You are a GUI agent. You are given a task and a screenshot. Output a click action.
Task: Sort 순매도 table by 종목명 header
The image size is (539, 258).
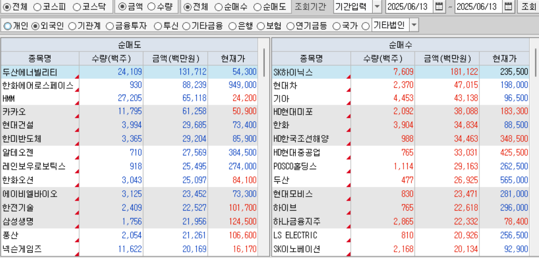40,59
